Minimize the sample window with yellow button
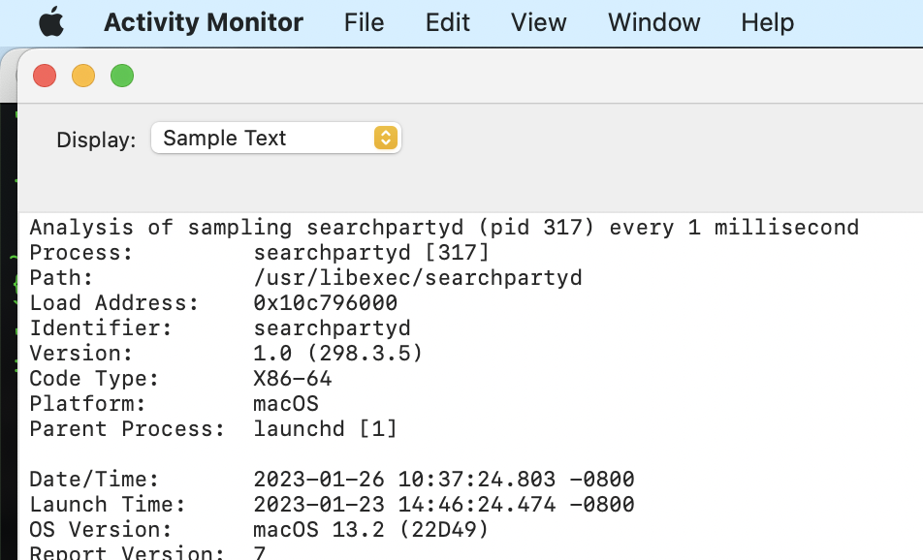 (83, 76)
